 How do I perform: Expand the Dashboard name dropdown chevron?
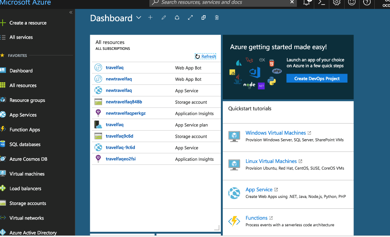click(139, 18)
